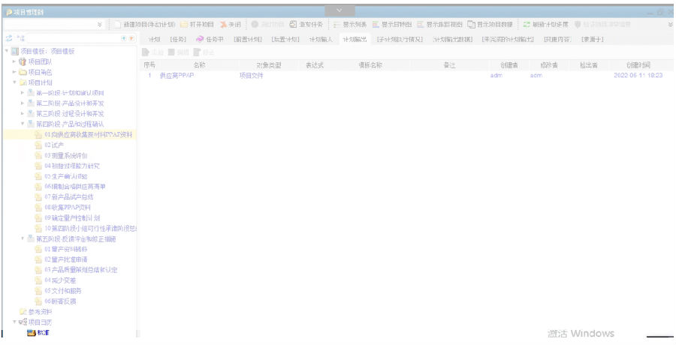Screen dimensions: 676x345
Task: Click the 03 产品质量策划总结和认定 task icon
Action: 38,270
